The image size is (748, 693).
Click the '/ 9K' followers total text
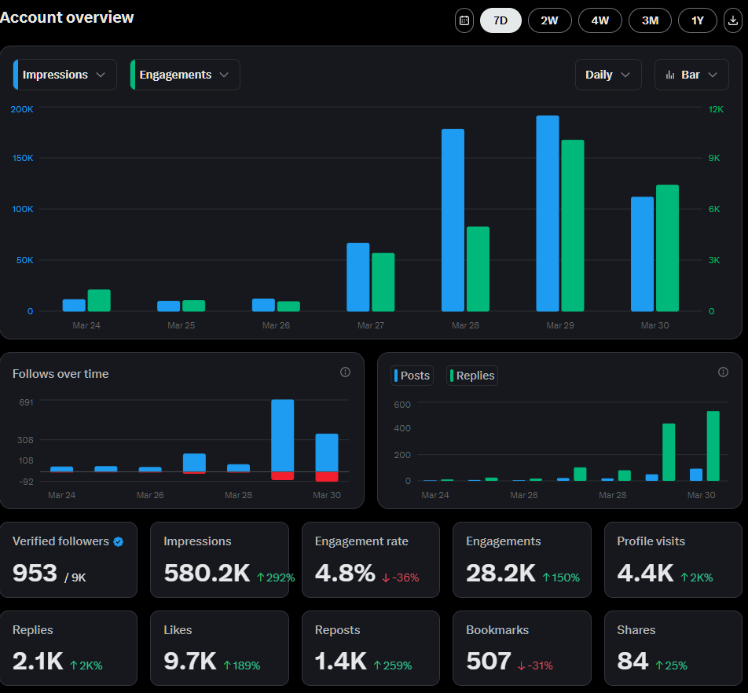pos(75,577)
